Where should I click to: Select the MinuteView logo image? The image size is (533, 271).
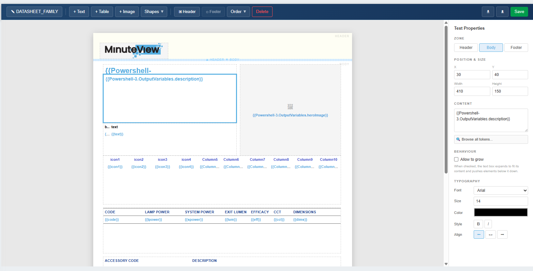[x=134, y=51]
